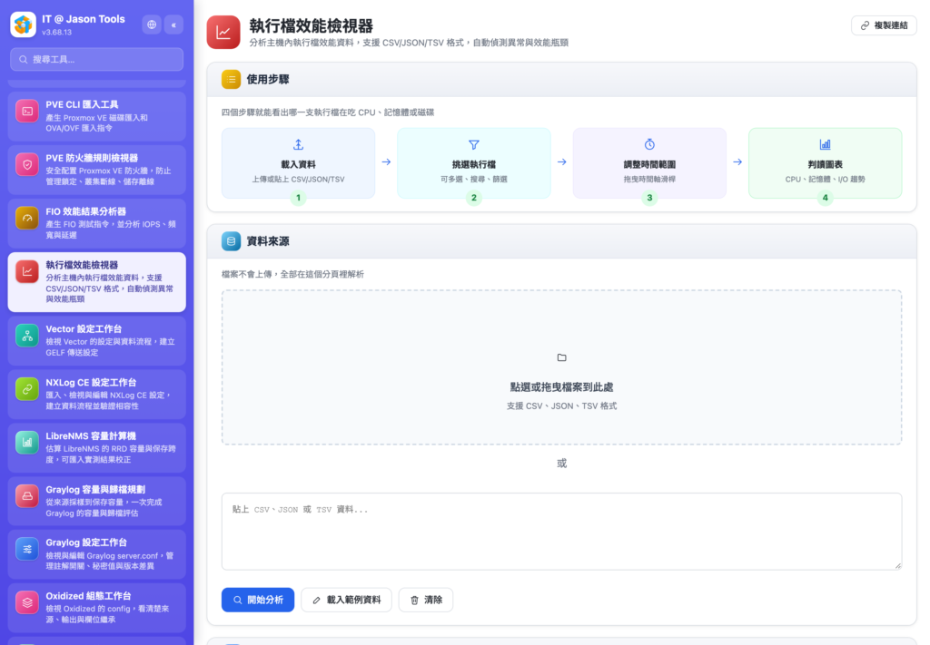Viewport: 930px width, 645px height.
Task: Click the paste CSV/JSON/TSV text area
Action: 561,532
